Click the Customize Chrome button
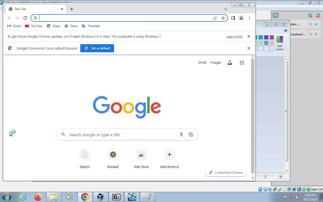323x202 pixels. [226, 172]
